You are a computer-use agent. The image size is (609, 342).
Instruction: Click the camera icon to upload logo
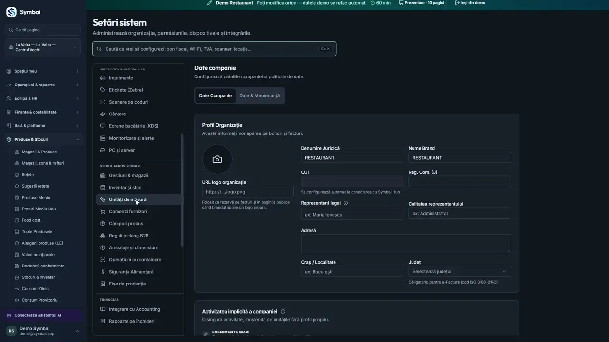[217, 160]
